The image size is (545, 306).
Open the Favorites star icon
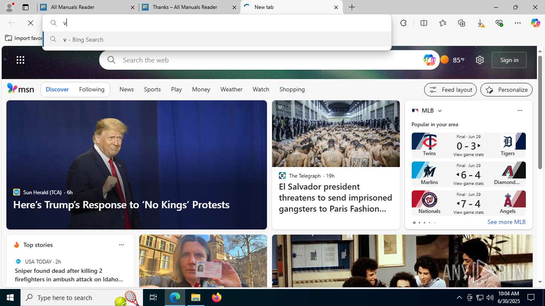(x=443, y=23)
